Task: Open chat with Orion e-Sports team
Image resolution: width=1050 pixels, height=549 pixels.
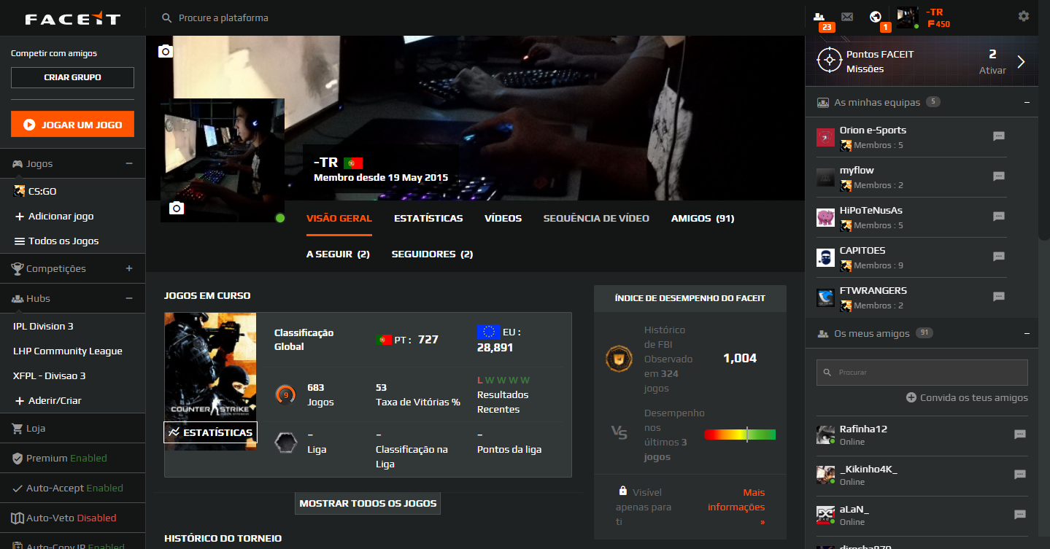Action: pos(999,136)
